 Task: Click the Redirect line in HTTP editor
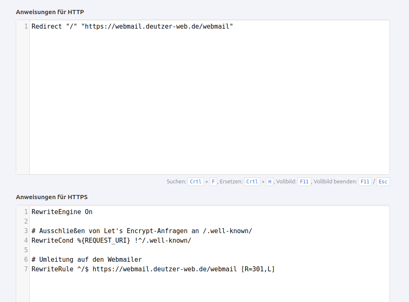132,27
